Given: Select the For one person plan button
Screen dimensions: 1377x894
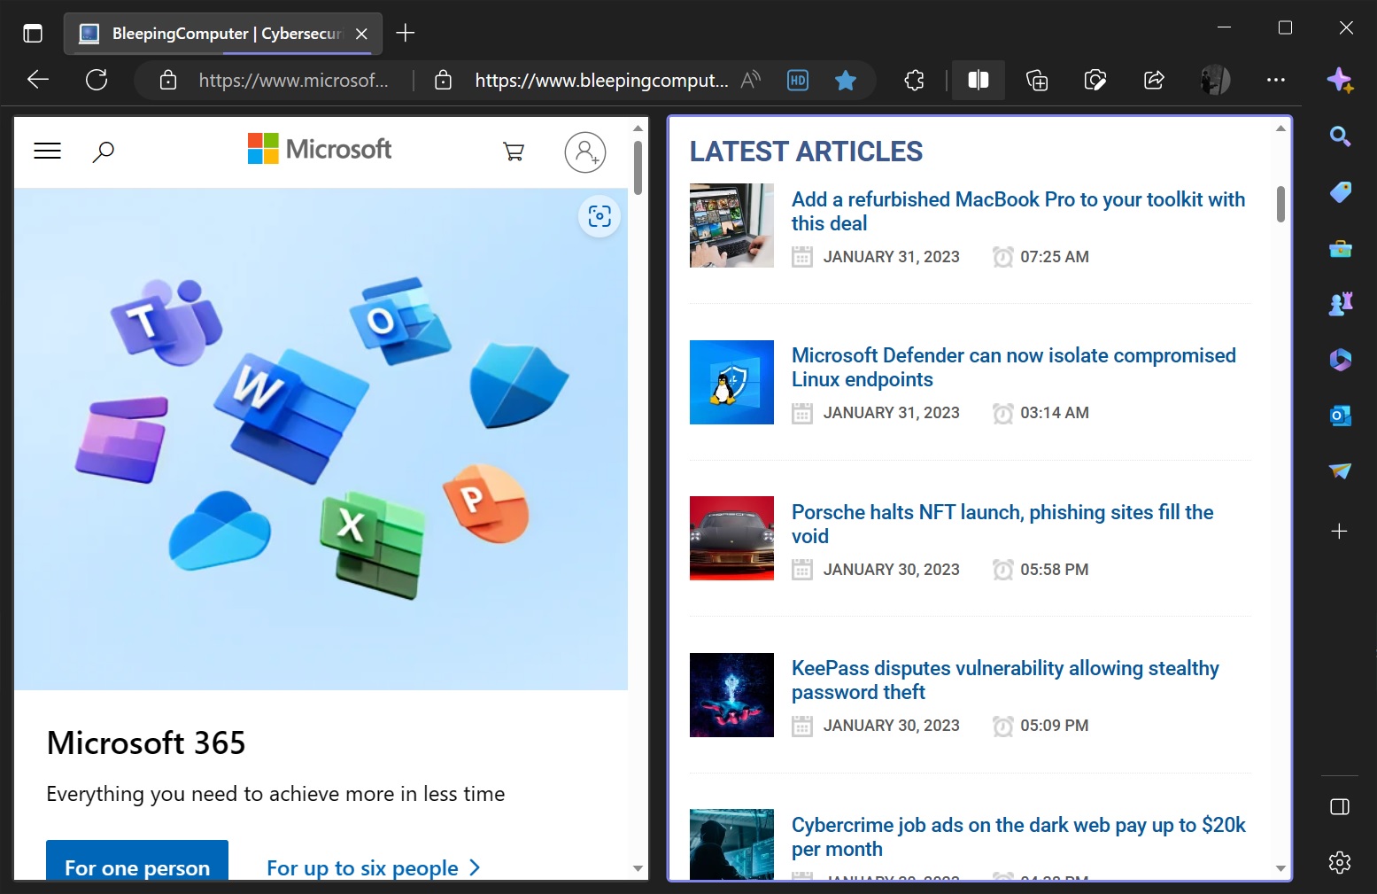Looking at the screenshot, I should (136, 867).
